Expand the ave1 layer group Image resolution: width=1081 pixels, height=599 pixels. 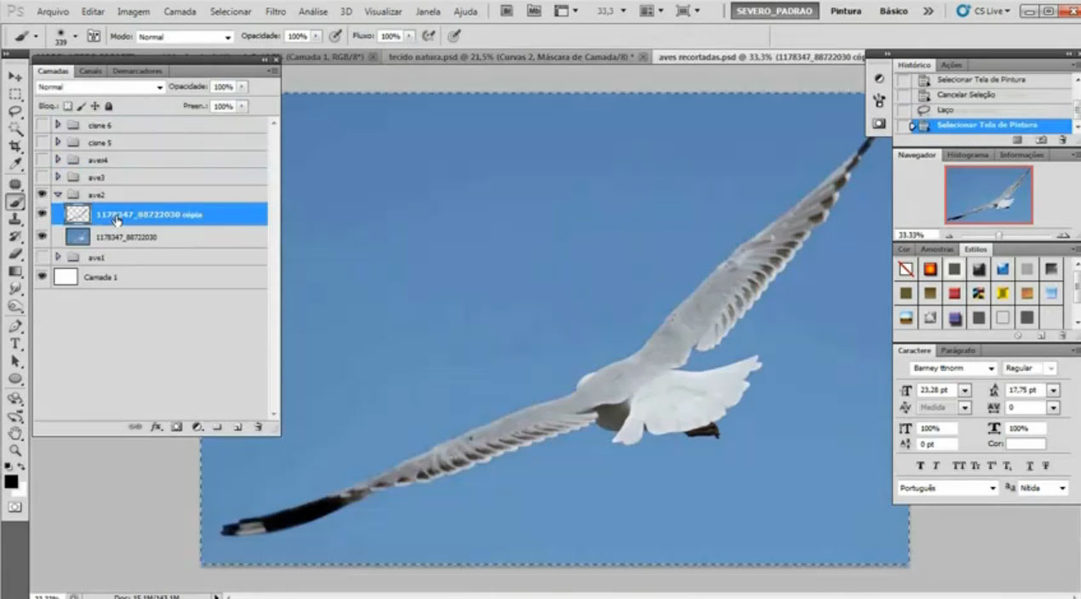58,256
